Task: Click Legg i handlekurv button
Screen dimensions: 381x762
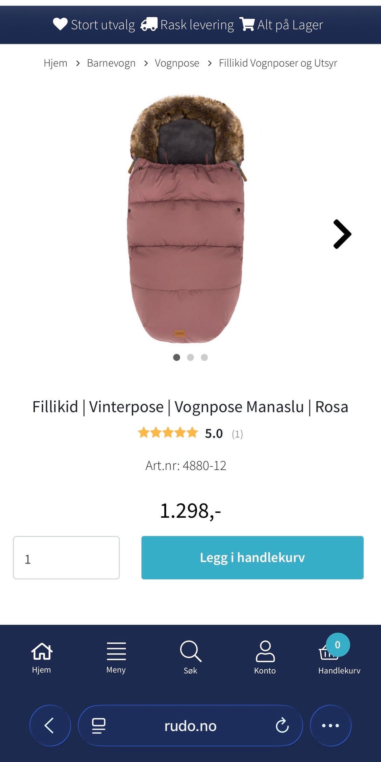Action: point(252,557)
